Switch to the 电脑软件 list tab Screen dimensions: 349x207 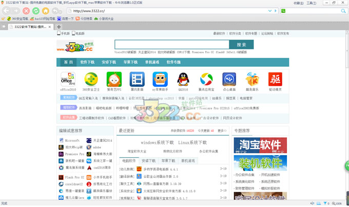tap(129, 161)
